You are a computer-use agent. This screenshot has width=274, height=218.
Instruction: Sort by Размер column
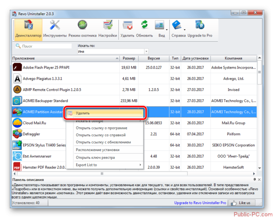(129, 58)
